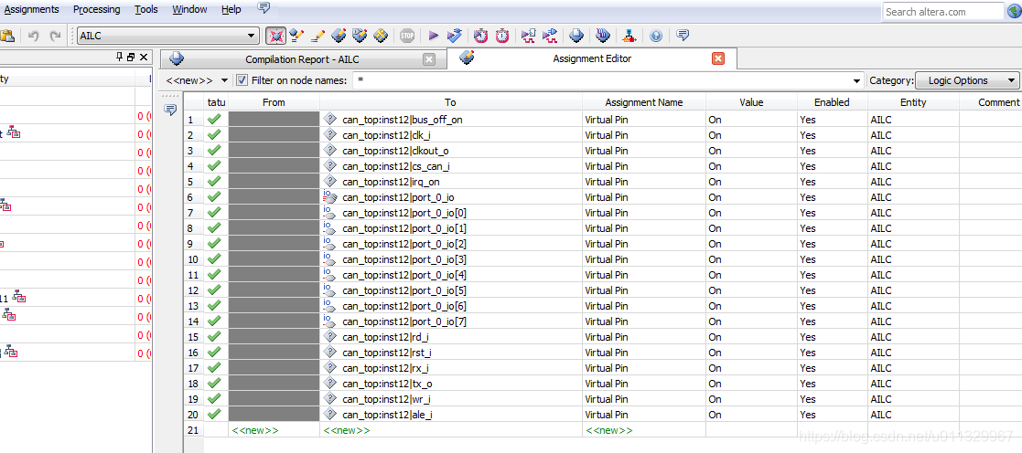Screen dimensions: 1022x453
Task: Start Compilation with the play icon
Action: point(434,36)
